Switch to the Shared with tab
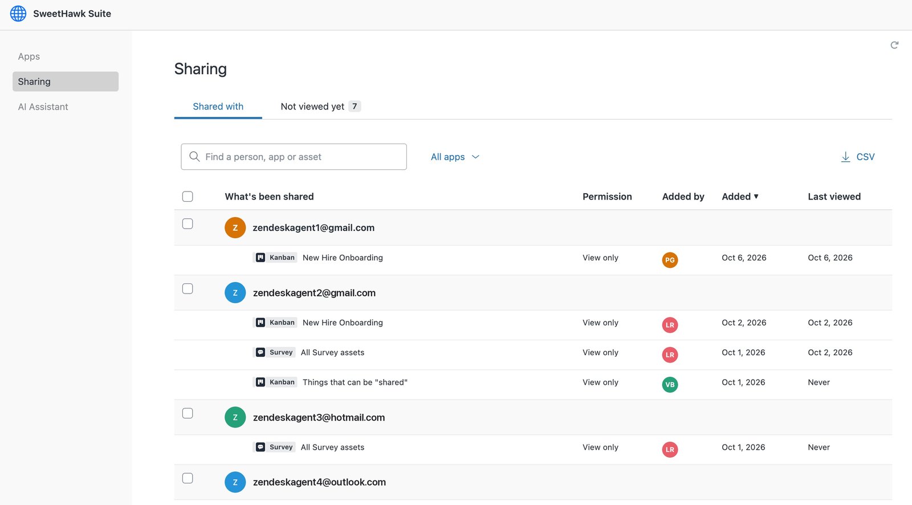The width and height of the screenshot is (912, 505). (x=218, y=107)
